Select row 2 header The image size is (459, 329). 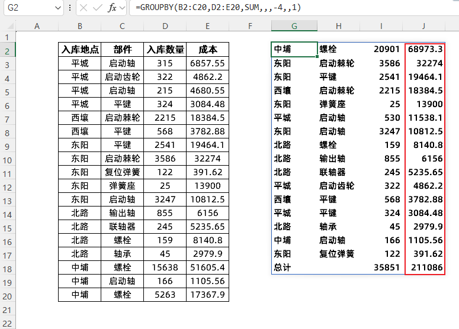click(x=8, y=51)
